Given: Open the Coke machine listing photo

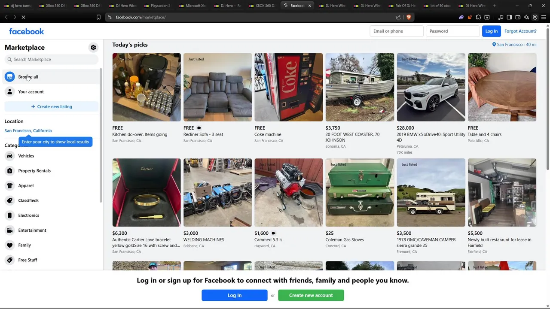Looking at the screenshot, I should 289,87.
